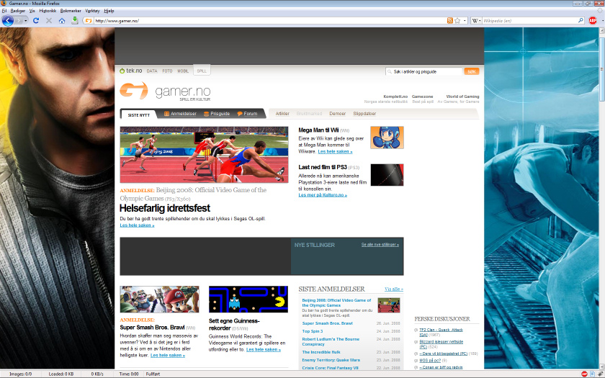605x378 pixels.
Task: Open the Wikipedia search engine selector
Action: pos(477,21)
